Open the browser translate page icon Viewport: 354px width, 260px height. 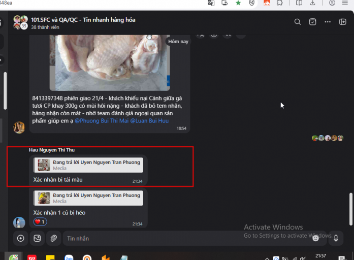click(211, 3)
